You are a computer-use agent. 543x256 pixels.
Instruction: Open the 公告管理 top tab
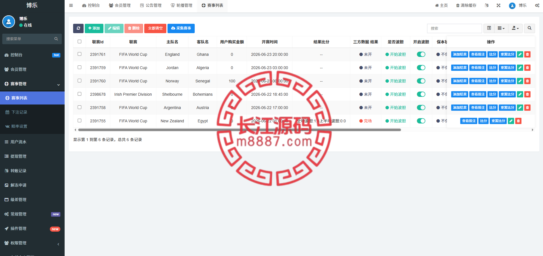coord(151,5)
